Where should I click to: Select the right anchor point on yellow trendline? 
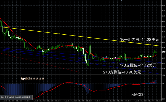(x=151, y=45)
